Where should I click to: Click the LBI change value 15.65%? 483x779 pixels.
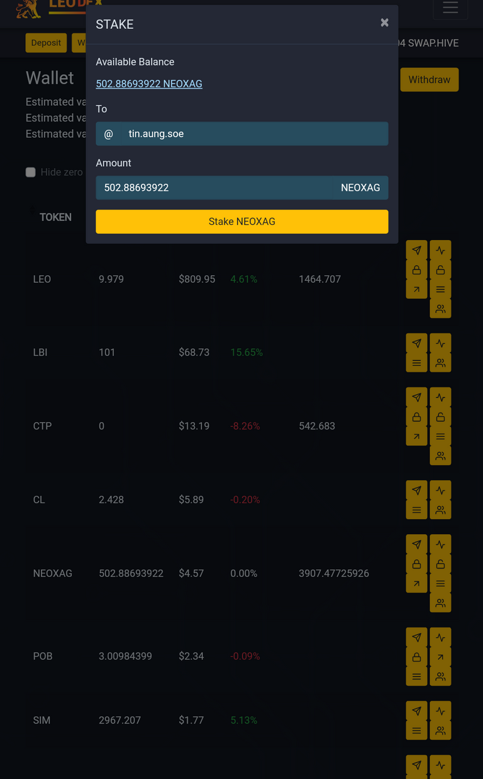pos(247,353)
